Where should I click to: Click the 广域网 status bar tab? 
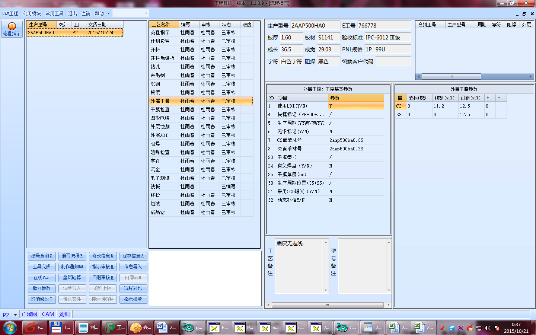(29, 315)
